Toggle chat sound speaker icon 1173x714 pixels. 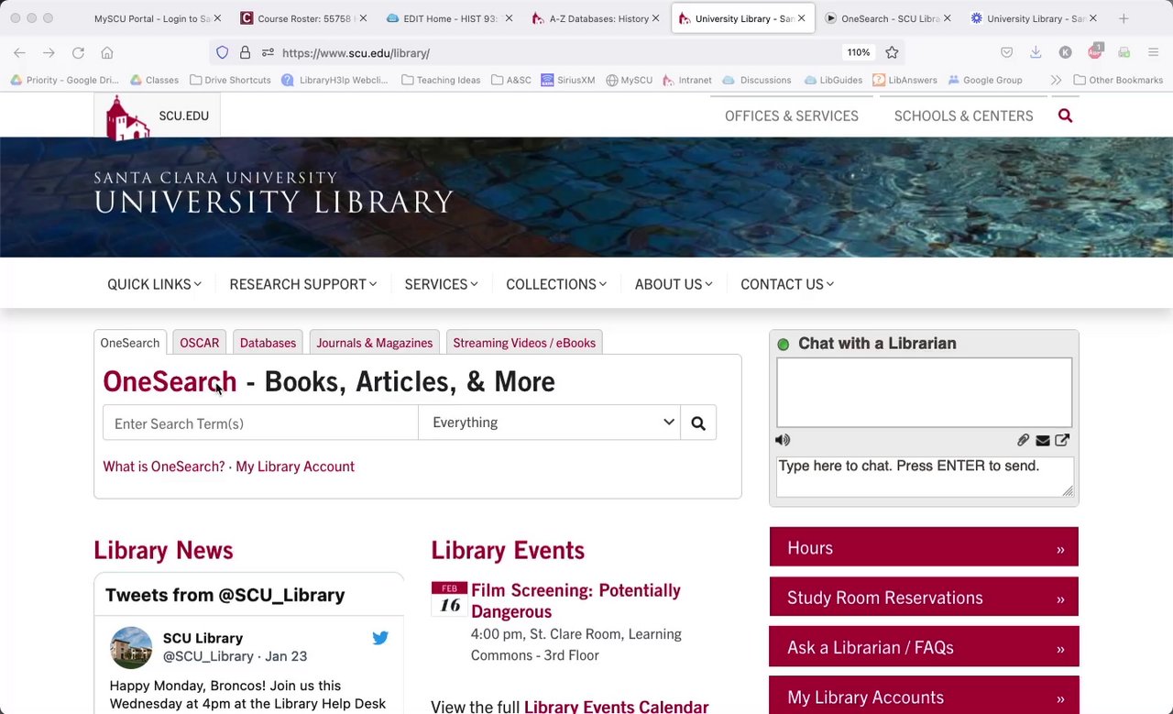coord(783,440)
